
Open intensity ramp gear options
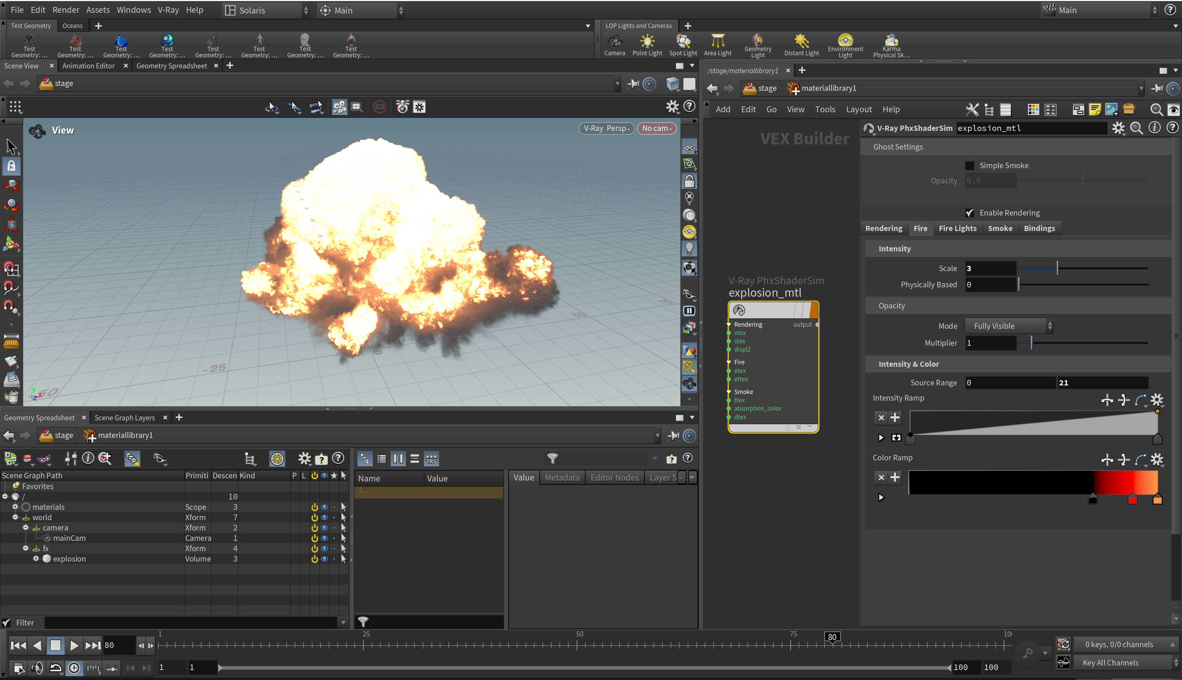[1156, 400]
